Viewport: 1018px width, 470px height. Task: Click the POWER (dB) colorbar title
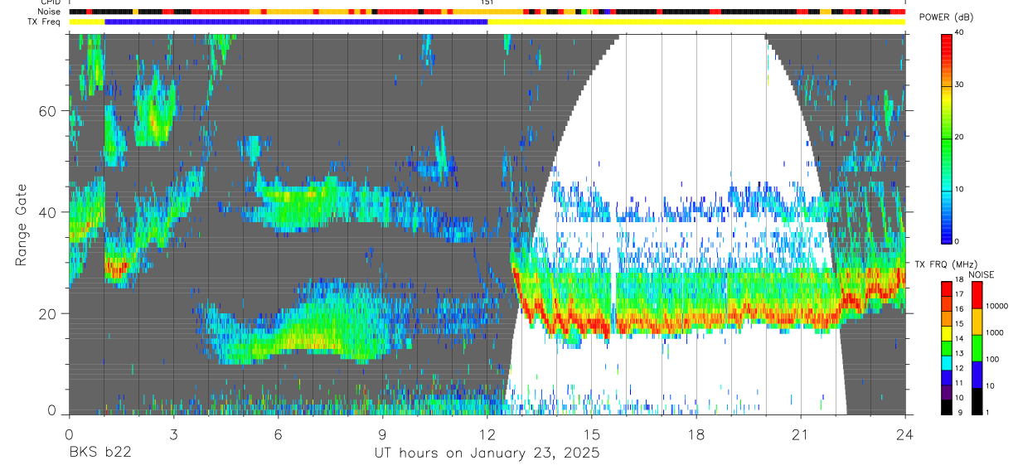pyautogui.click(x=947, y=17)
